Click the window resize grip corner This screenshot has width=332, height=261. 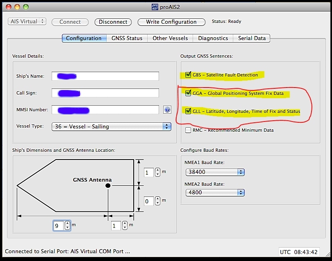327,254
